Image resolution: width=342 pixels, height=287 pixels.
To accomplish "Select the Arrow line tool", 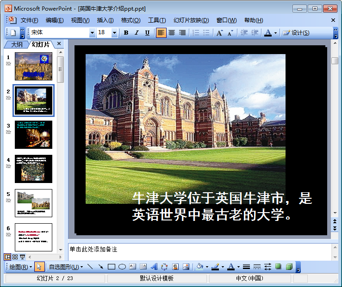I will [100, 267].
